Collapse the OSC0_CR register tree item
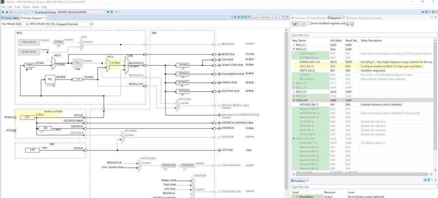The width and height of the screenshot is (438, 198). [x=294, y=100]
